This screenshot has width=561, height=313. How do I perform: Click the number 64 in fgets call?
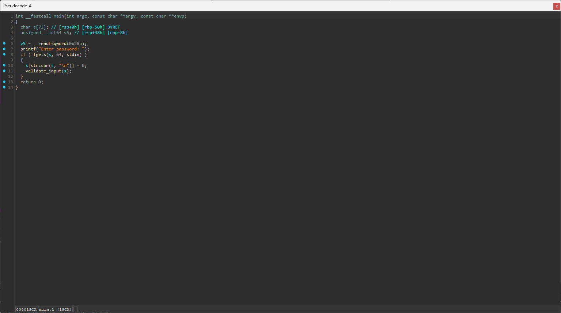59,54
